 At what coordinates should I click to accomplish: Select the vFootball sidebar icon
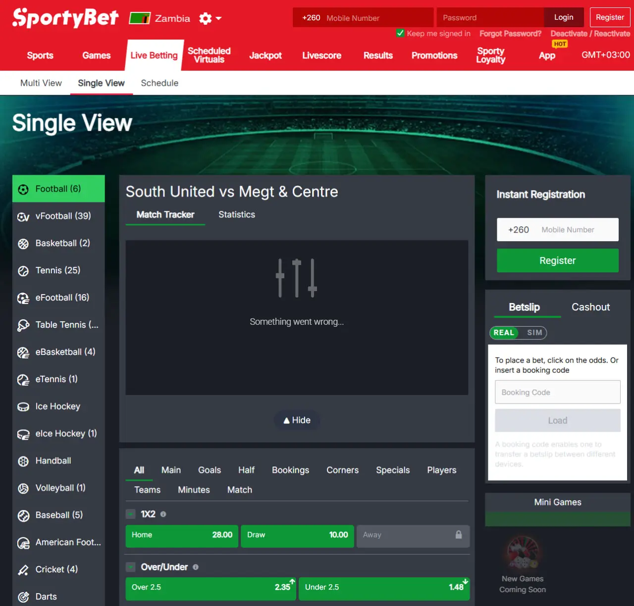[23, 216]
